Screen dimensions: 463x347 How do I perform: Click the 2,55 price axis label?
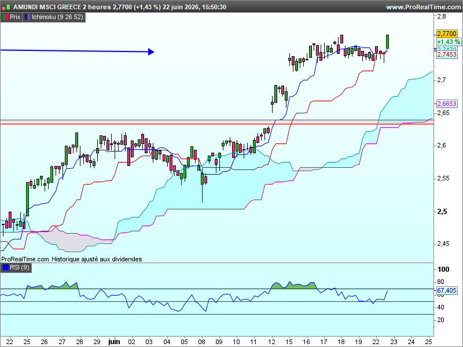[x=443, y=179]
